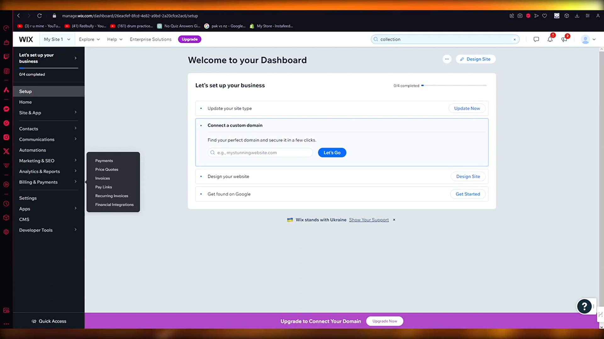Expand Let's set up your business panel
Screen dimensions: 604x339
(48, 58)
